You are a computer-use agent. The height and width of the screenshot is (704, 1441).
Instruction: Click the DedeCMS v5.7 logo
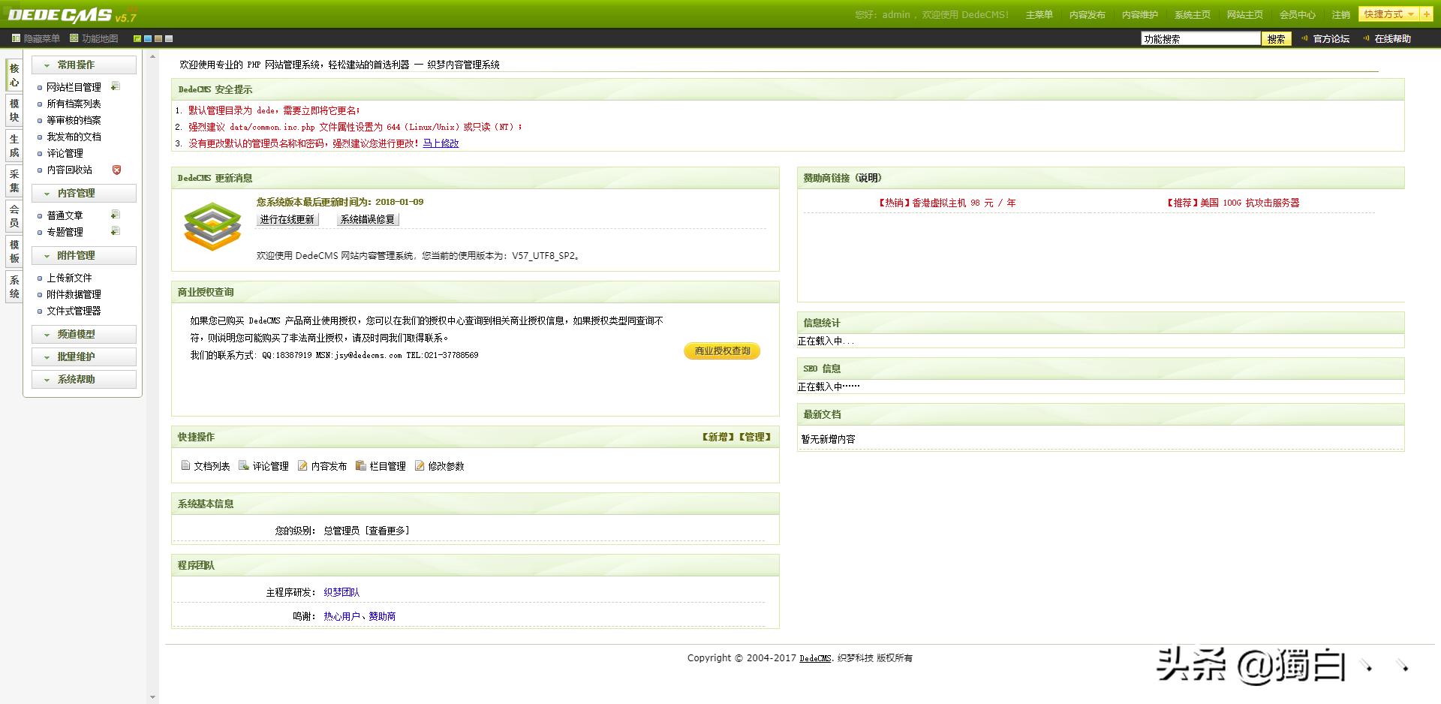pyautogui.click(x=72, y=15)
